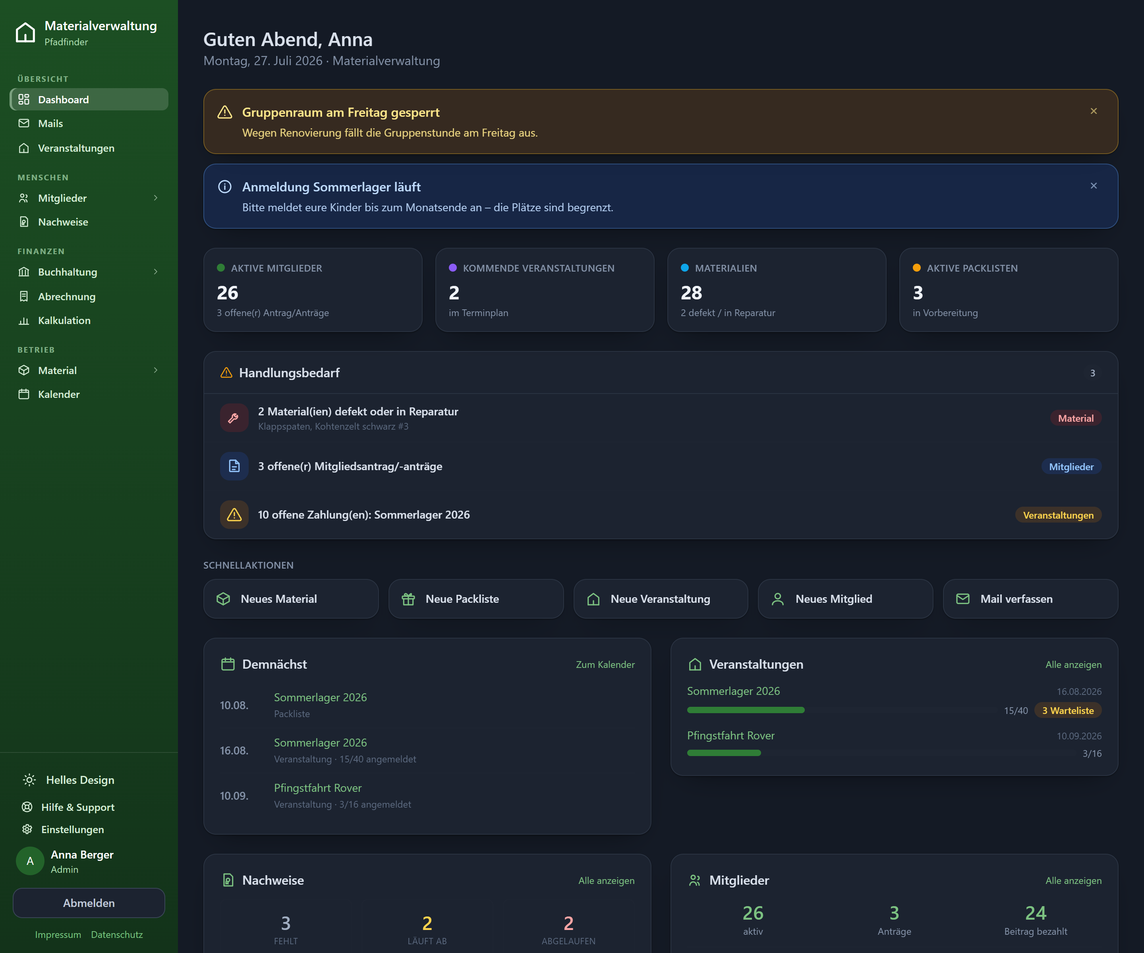Image resolution: width=1144 pixels, height=953 pixels.
Task: Open the Aktive Packlisten stat card
Action: [x=1009, y=290]
